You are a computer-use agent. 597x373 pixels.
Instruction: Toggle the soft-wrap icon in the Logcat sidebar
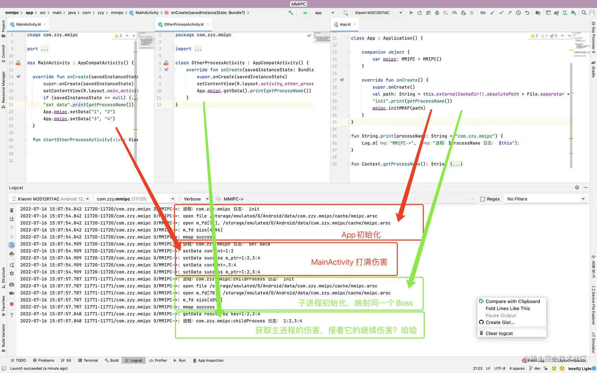(11, 245)
